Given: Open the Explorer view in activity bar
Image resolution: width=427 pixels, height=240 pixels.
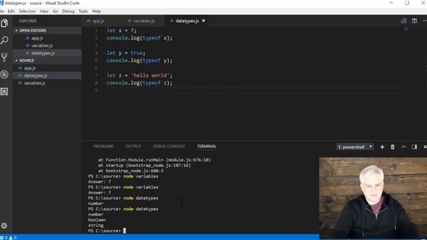Looking at the screenshot, I should [5, 23].
